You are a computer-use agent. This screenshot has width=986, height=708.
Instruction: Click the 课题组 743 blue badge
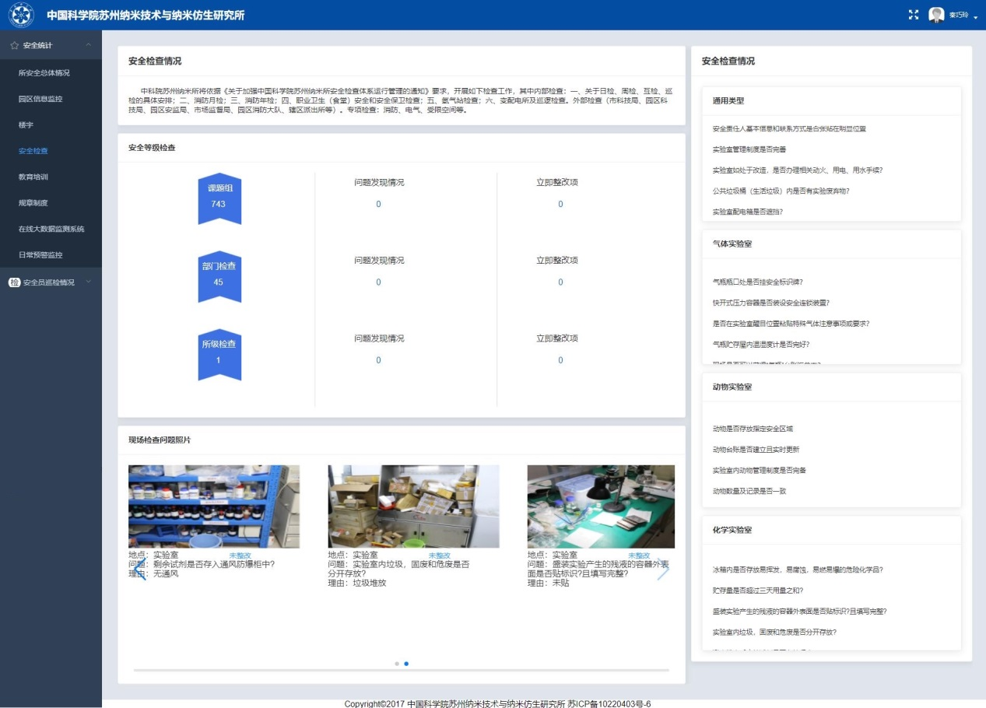tap(219, 198)
